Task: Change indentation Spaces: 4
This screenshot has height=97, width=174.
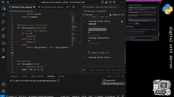Action: (76, 96)
